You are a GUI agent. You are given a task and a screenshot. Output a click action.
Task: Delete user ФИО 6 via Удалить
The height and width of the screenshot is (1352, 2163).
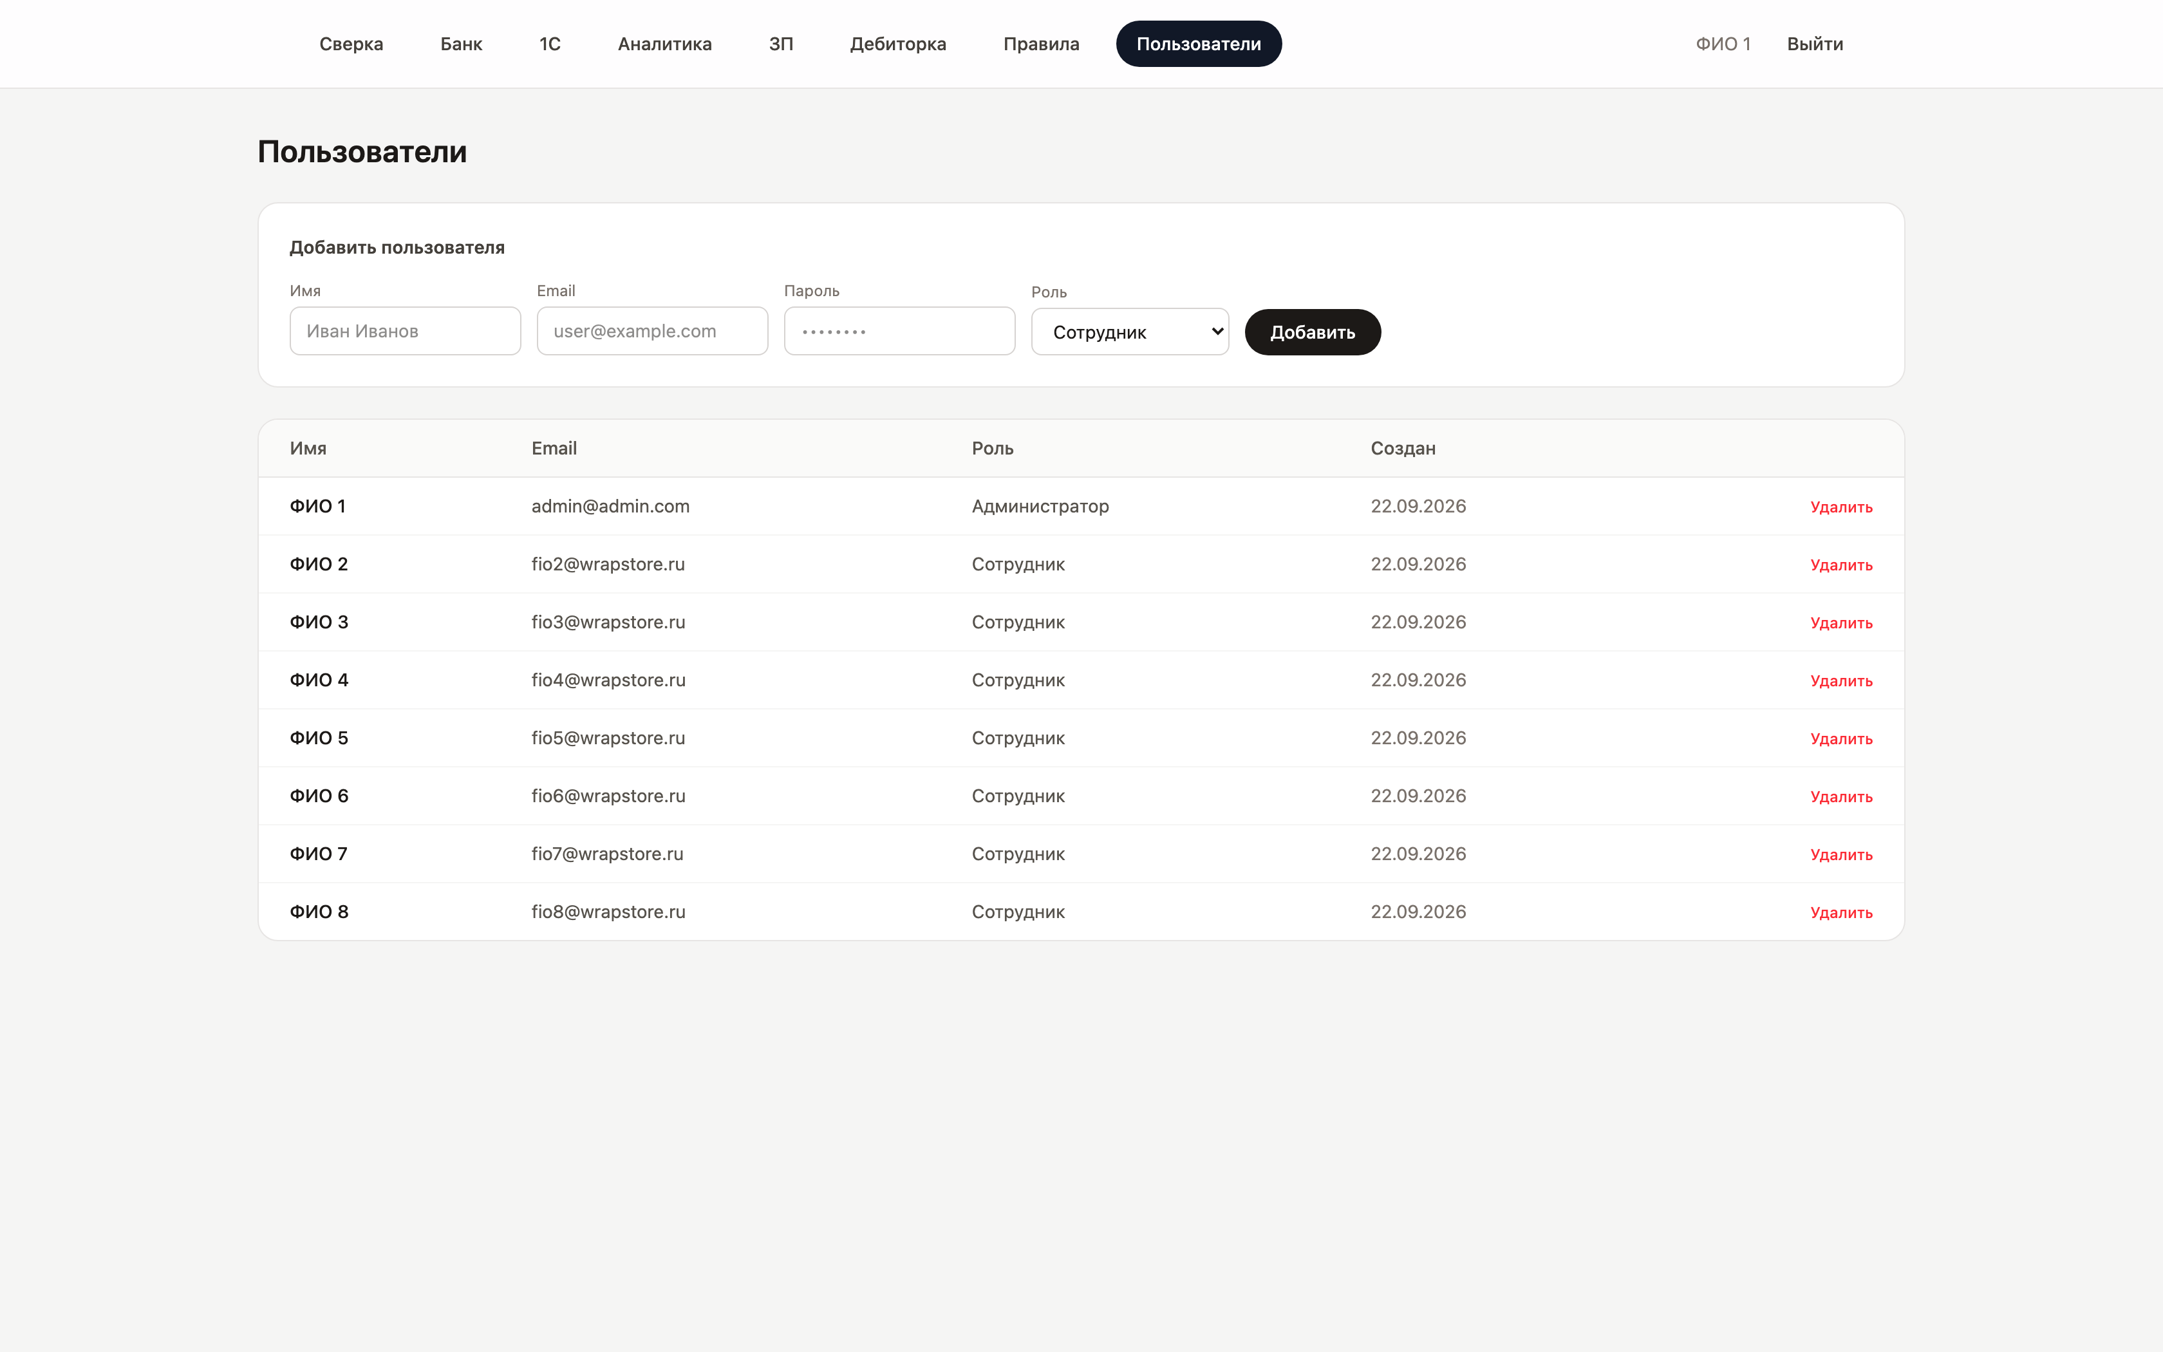[x=1841, y=798]
